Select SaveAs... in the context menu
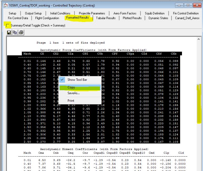The height and width of the screenshot is (171, 203). pyautogui.click(x=73, y=93)
